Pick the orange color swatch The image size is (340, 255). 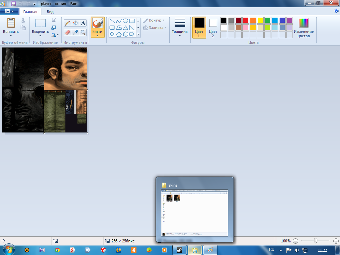[x=253, y=20]
